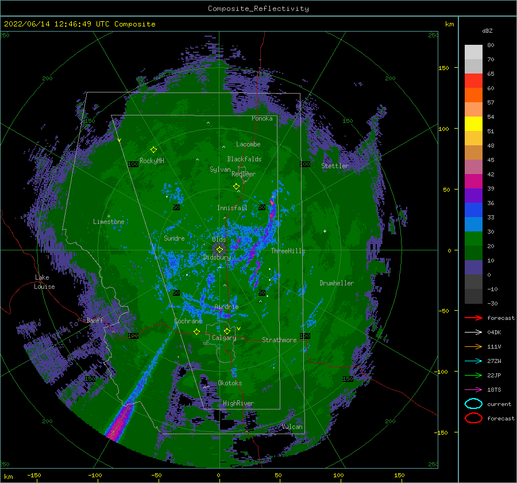
Task: Click the Sundre town label
Action: tap(174, 238)
